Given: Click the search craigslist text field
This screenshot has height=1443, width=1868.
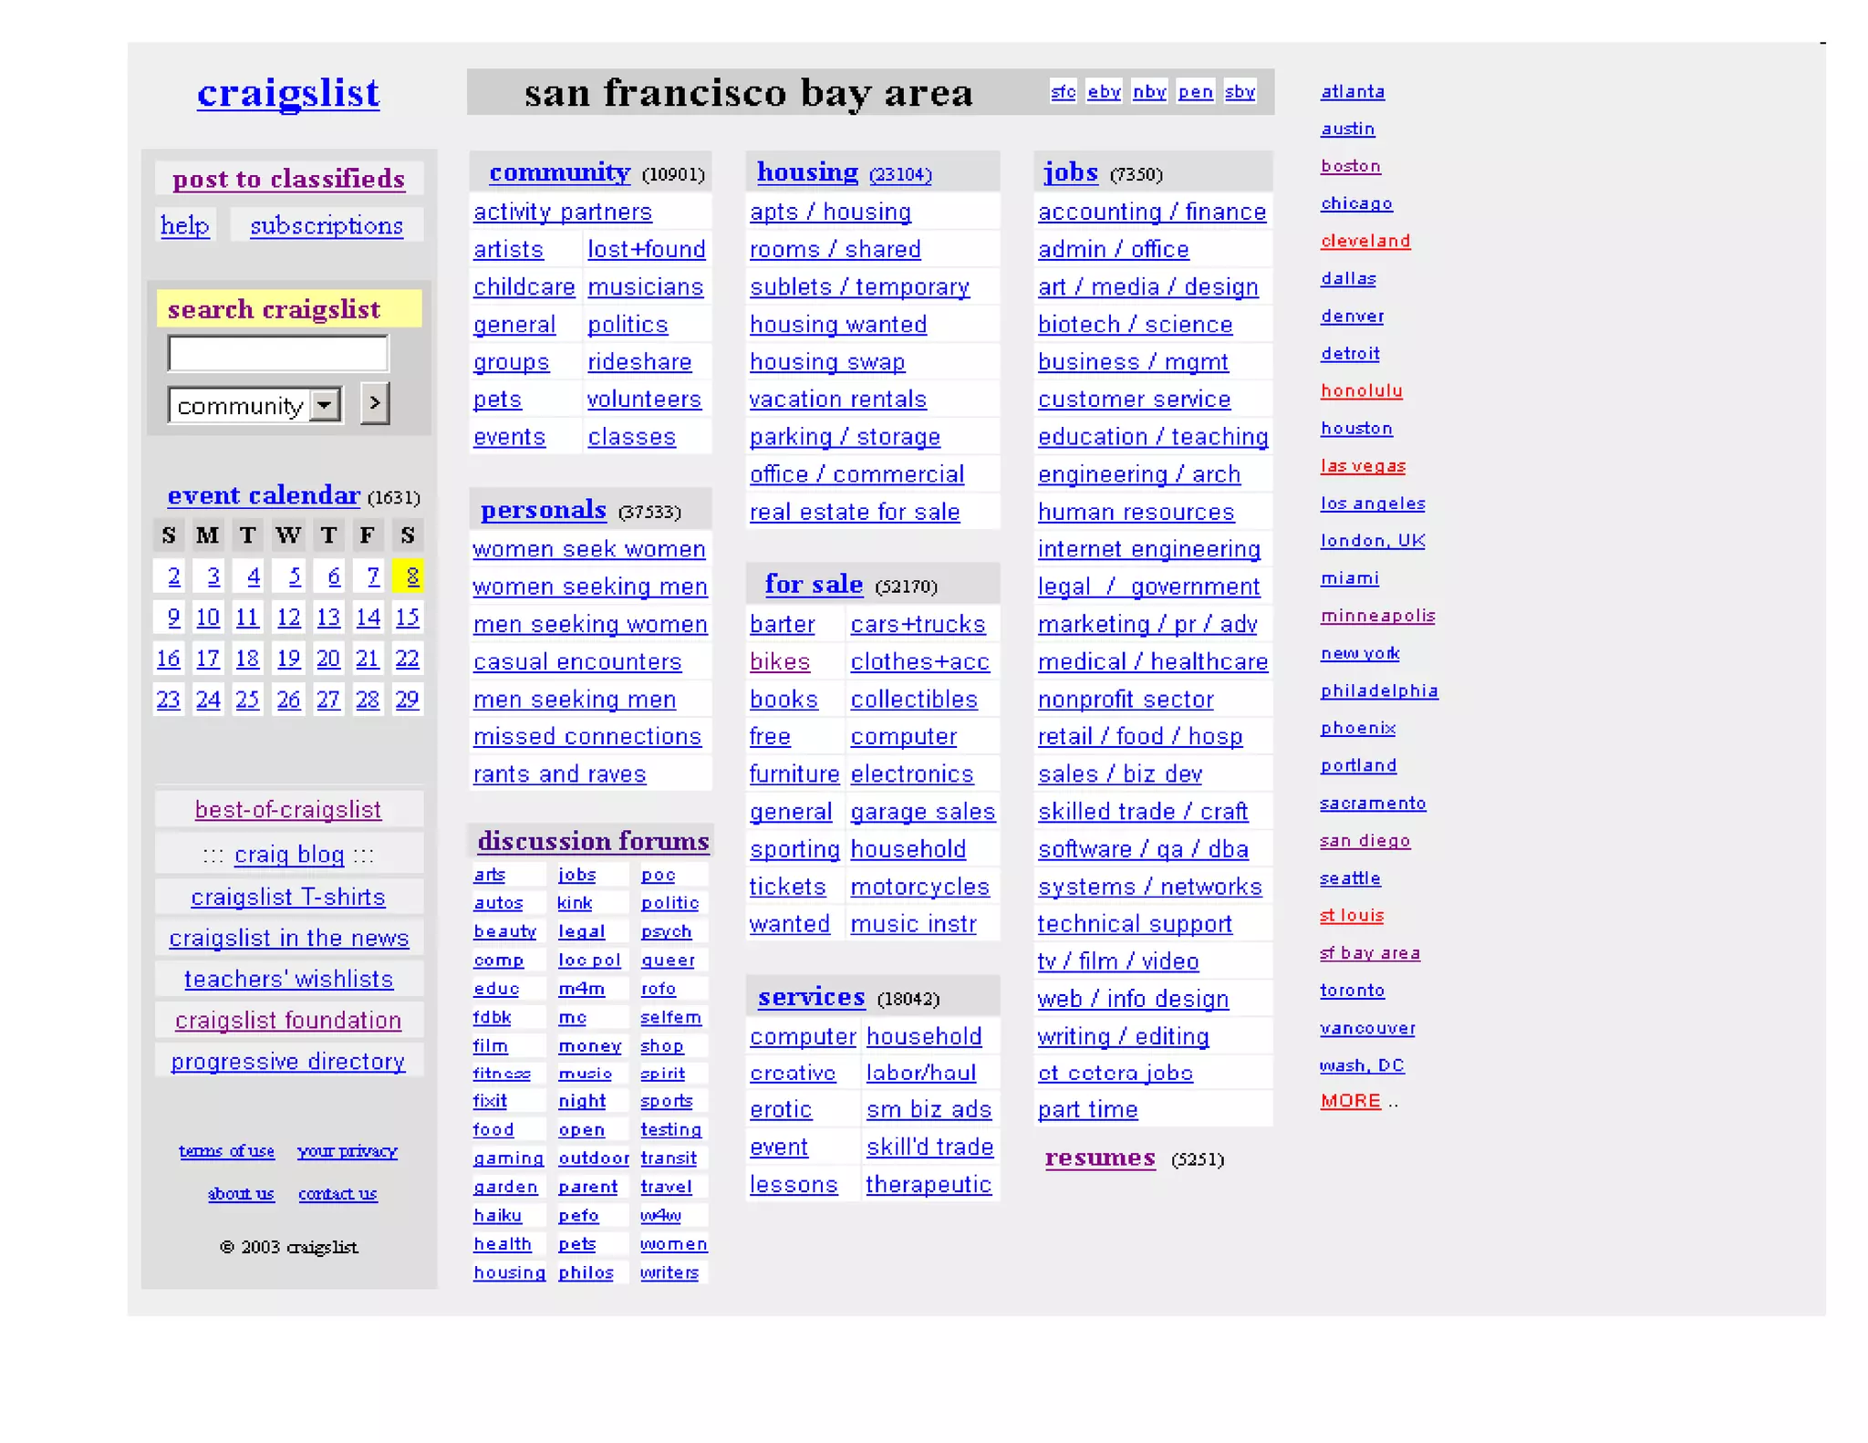Looking at the screenshot, I should (x=278, y=354).
